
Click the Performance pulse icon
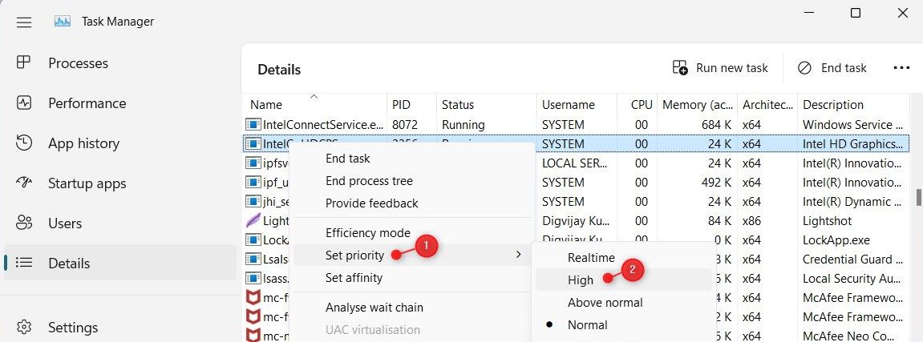pos(23,103)
